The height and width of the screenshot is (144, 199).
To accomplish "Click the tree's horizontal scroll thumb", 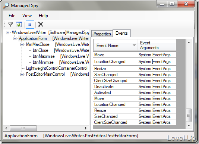I will (23, 128).
